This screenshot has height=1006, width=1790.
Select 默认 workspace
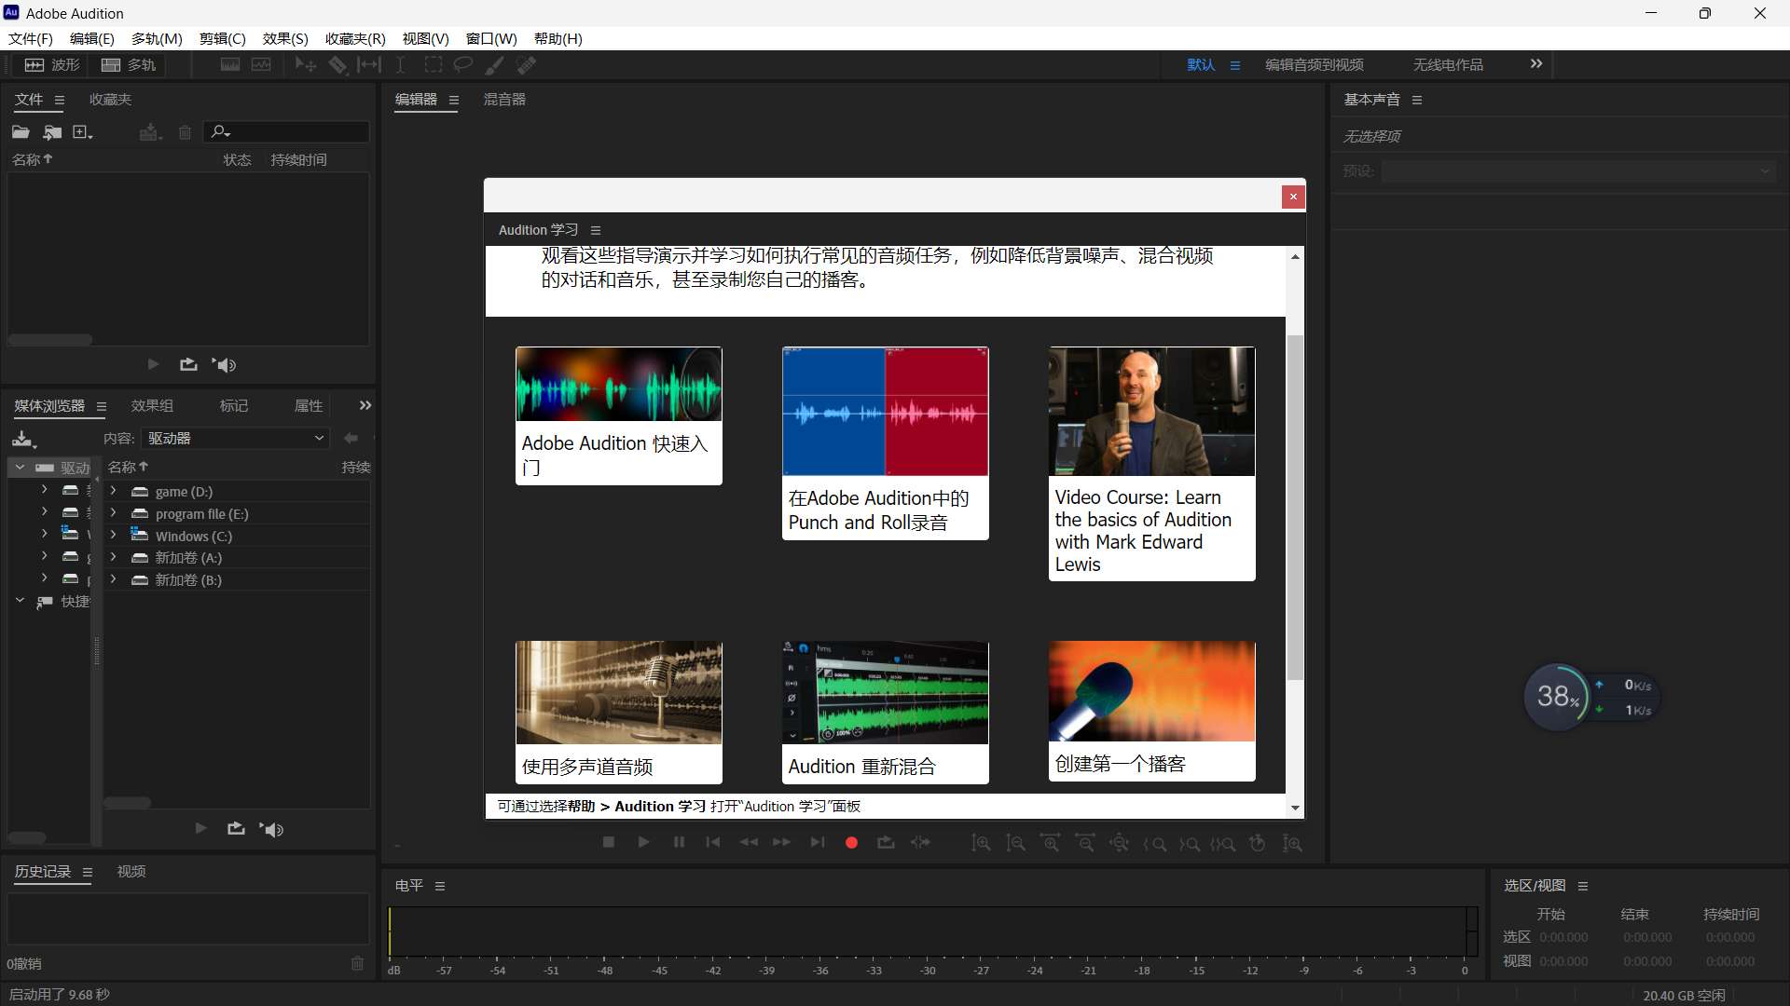point(1201,64)
